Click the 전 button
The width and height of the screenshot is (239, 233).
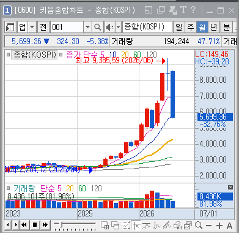(x=43, y=27)
